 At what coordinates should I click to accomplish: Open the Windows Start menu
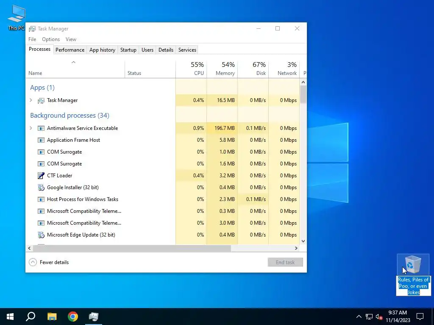point(10,317)
